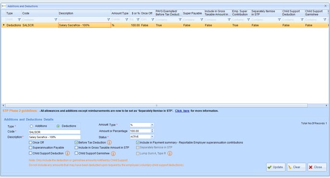The image size is (330, 178).
Task: Select the Deductions radio button
Action: coord(58,126)
